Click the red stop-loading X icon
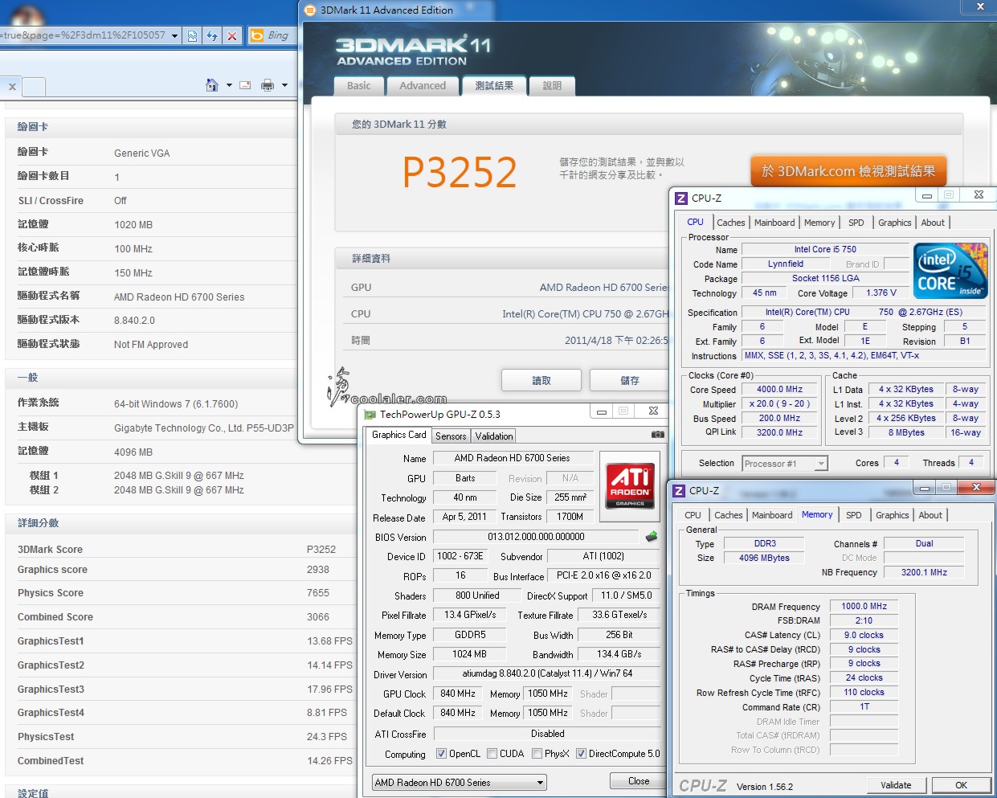The height and width of the screenshot is (798, 997). tap(231, 35)
